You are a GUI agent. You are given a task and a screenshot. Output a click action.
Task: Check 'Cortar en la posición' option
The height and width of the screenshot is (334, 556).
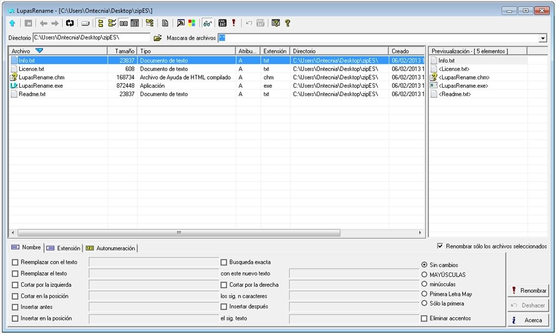15,297
